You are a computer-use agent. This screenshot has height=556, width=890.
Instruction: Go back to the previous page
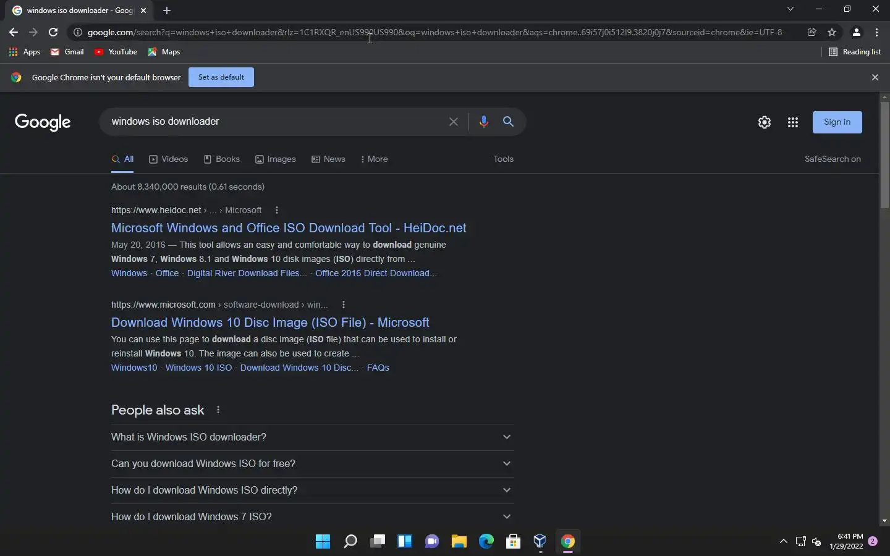(x=14, y=32)
